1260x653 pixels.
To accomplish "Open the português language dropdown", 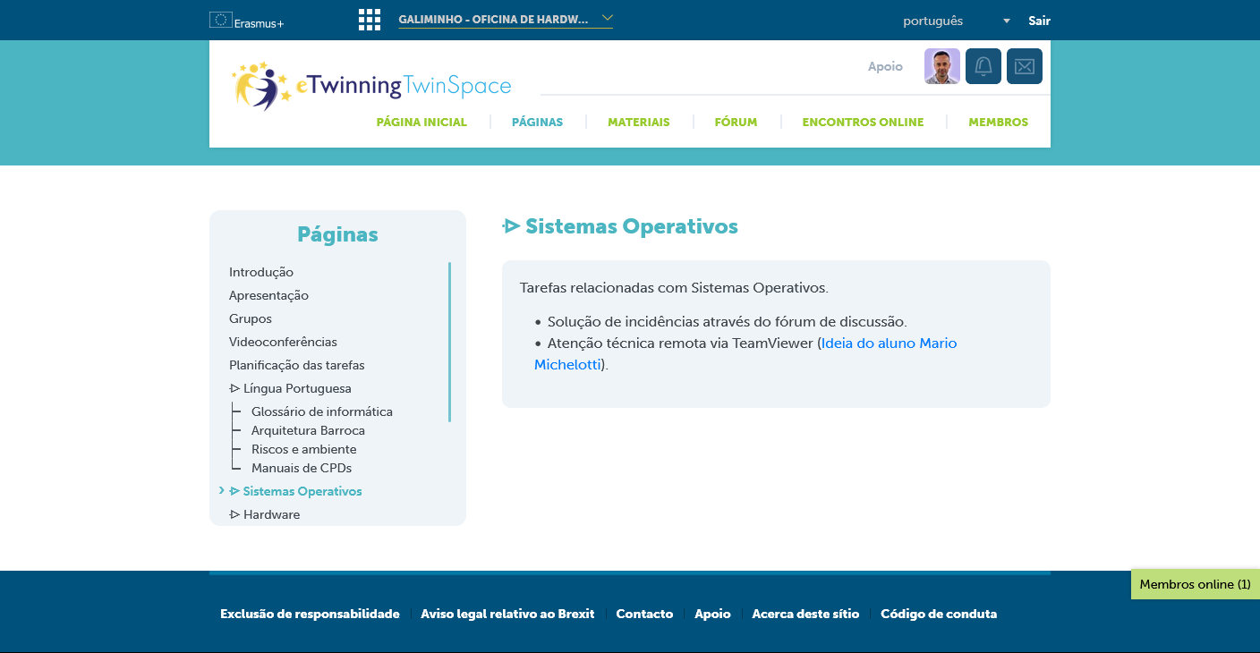I will [x=957, y=21].
